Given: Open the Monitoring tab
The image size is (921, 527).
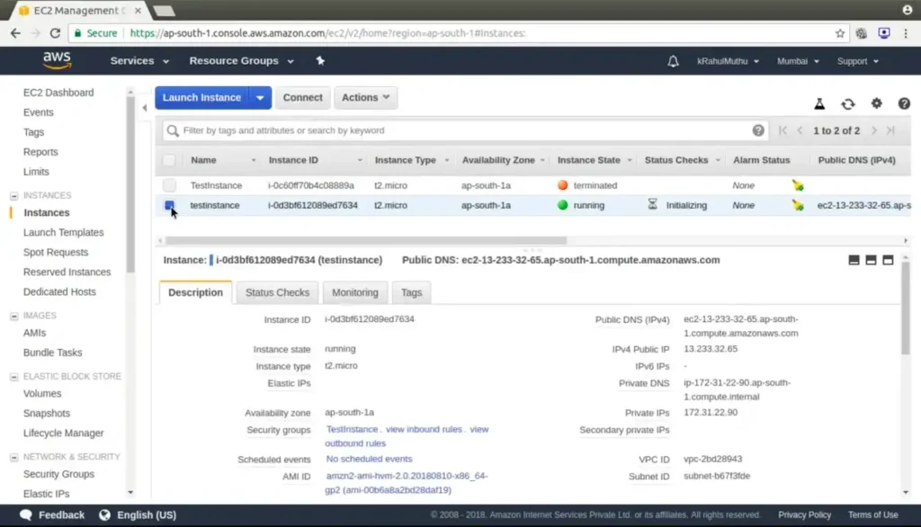Looking at the screenshot, I should pyautogui.click(x=354, y=292).
